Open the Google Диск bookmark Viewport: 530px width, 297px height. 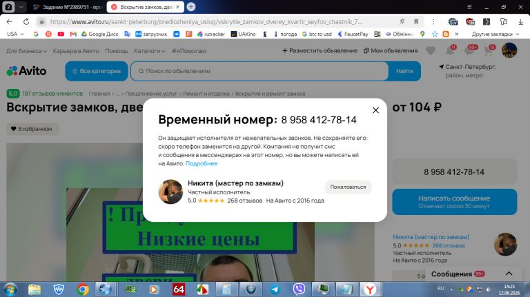(99, 34)
